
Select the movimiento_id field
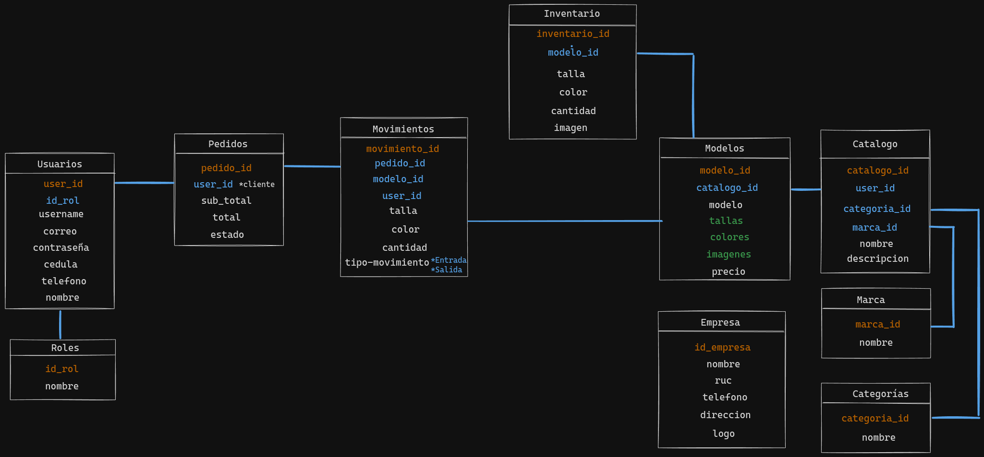click(x=402, y=149)
